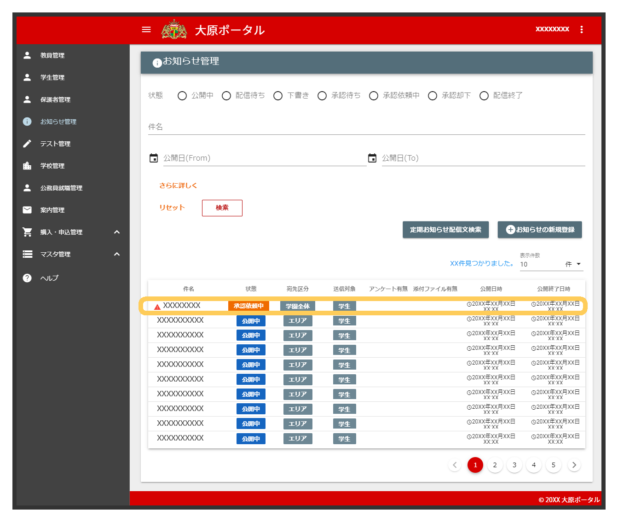Click the ヘルプ question mark icon
The image size is (618, 522).
pyautogui.click(x=27, y=278)
